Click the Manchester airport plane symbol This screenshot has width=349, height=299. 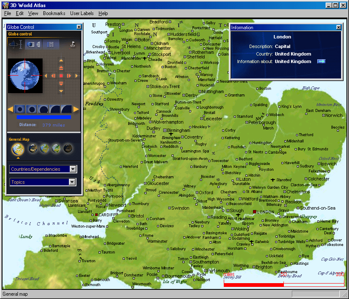pyautogui.click(x=145, y=58)
